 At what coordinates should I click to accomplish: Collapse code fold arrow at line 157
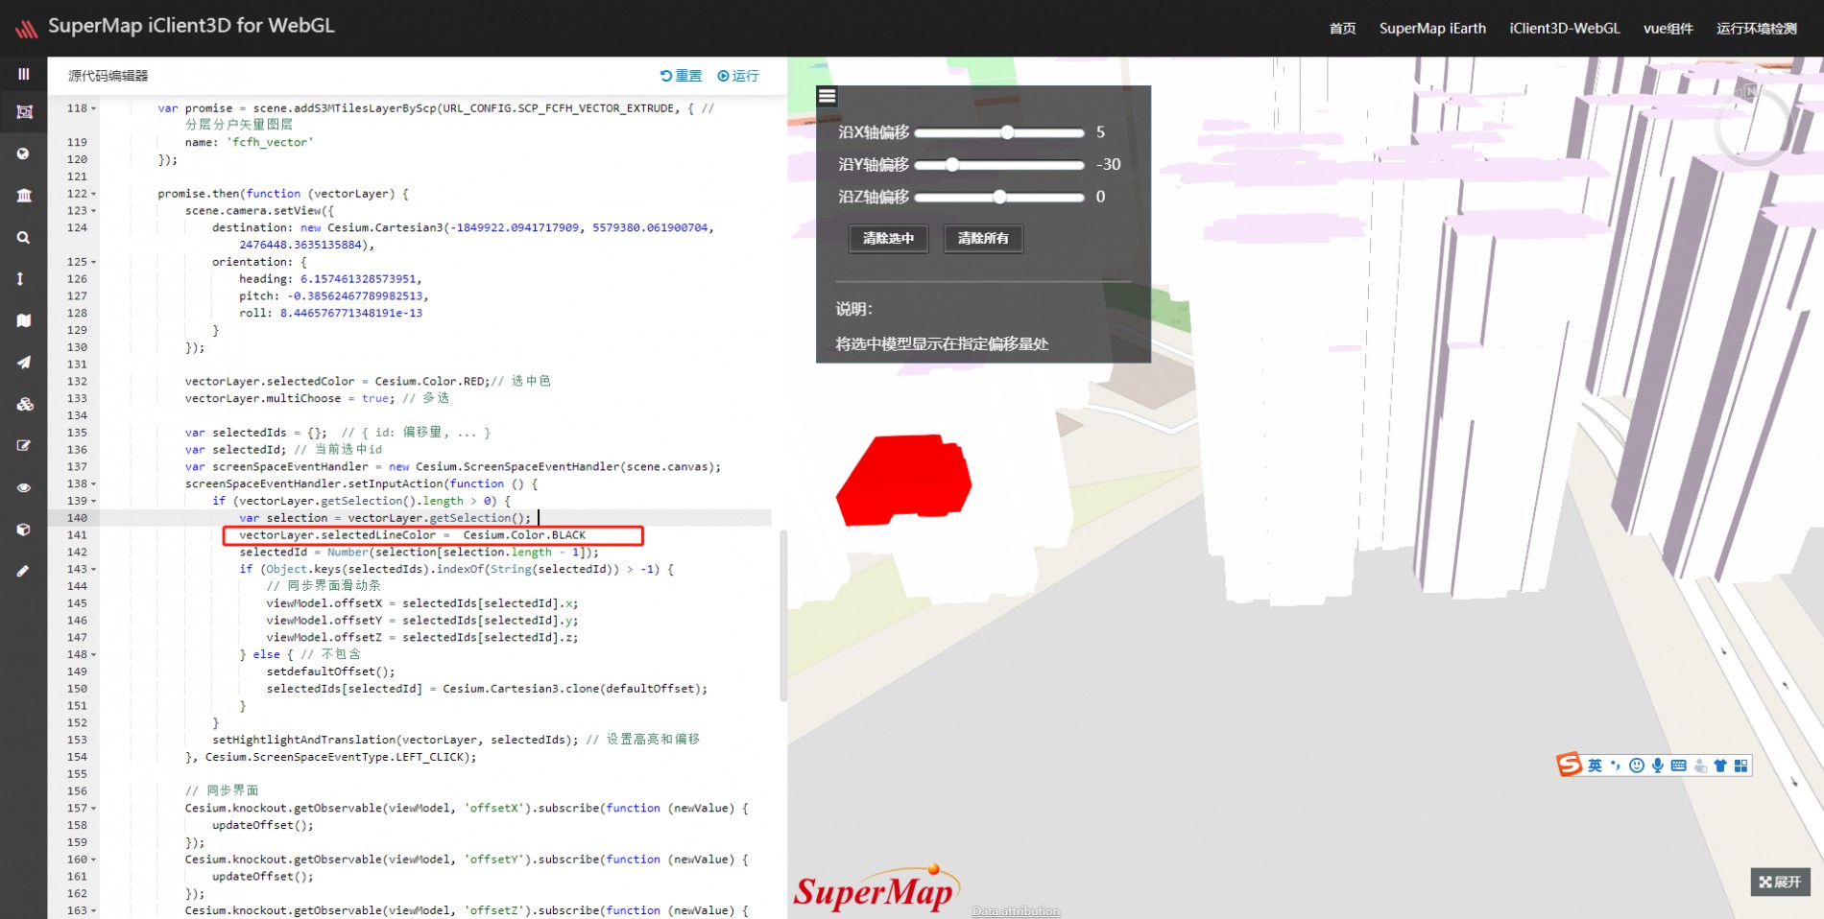[93, 809]
